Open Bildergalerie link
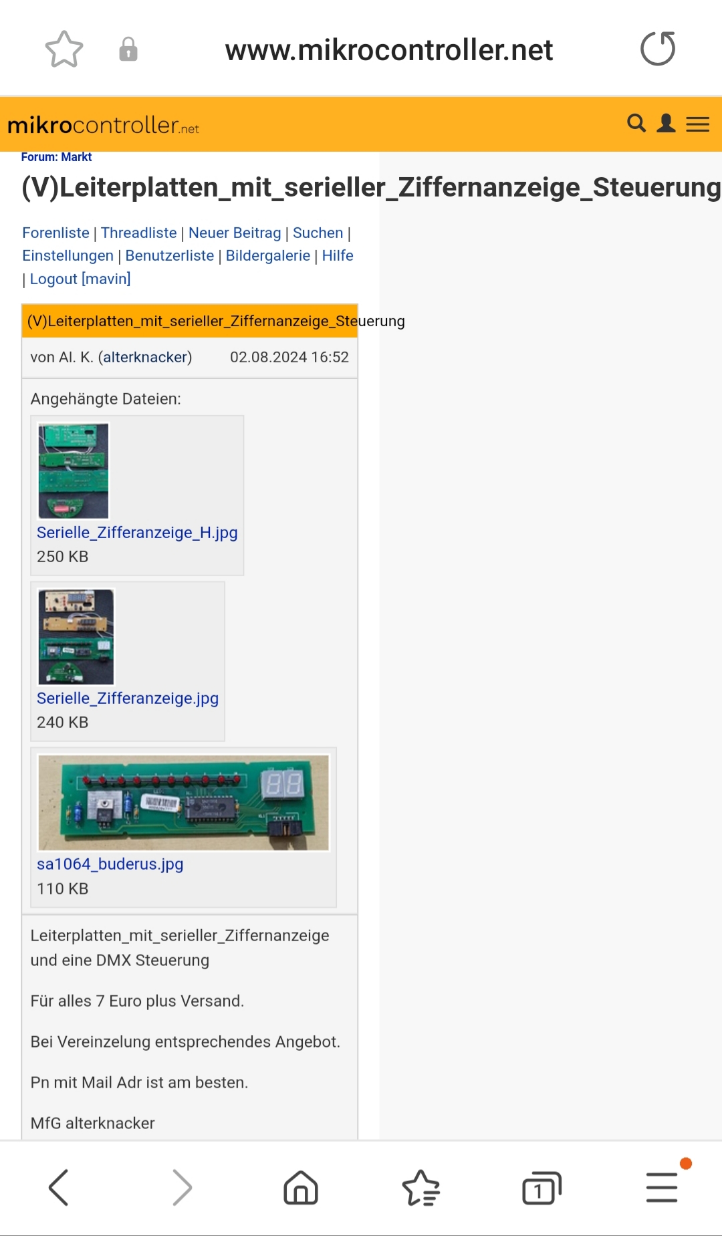 tap(268, 255)
